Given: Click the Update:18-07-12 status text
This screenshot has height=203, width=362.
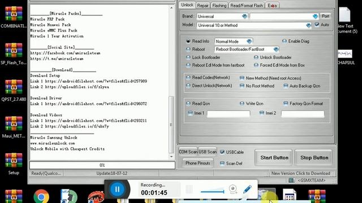Looking at the screenshot, I should pyautogui.click(x=112, y=173).
